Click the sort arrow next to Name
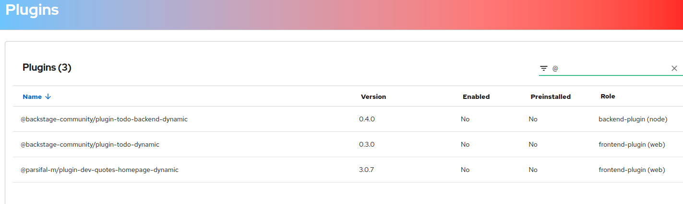 pyautogui.click(x=48, y=97)
